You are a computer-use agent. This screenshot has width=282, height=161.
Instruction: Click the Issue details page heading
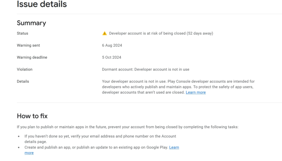42,5
